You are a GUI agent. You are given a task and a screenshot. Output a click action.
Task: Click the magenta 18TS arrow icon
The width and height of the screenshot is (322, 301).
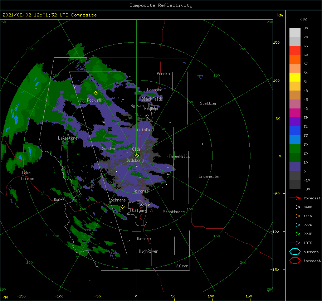[x=295, y=243]
